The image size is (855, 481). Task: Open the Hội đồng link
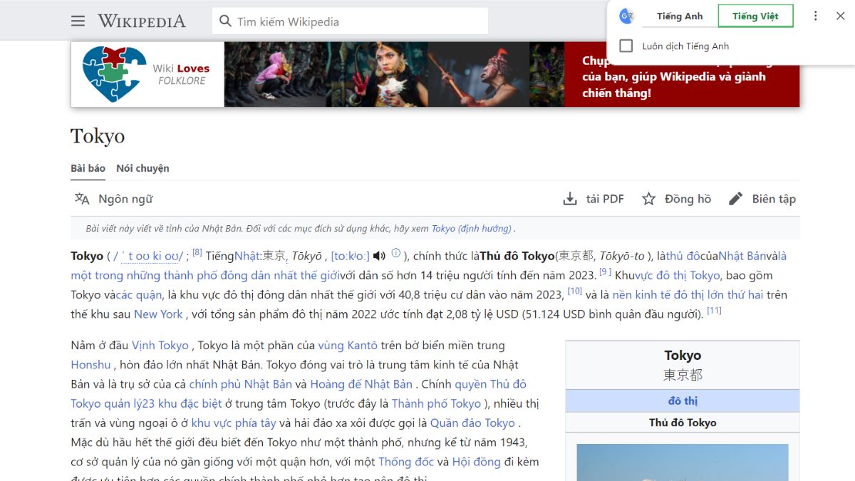pos(477,462)
